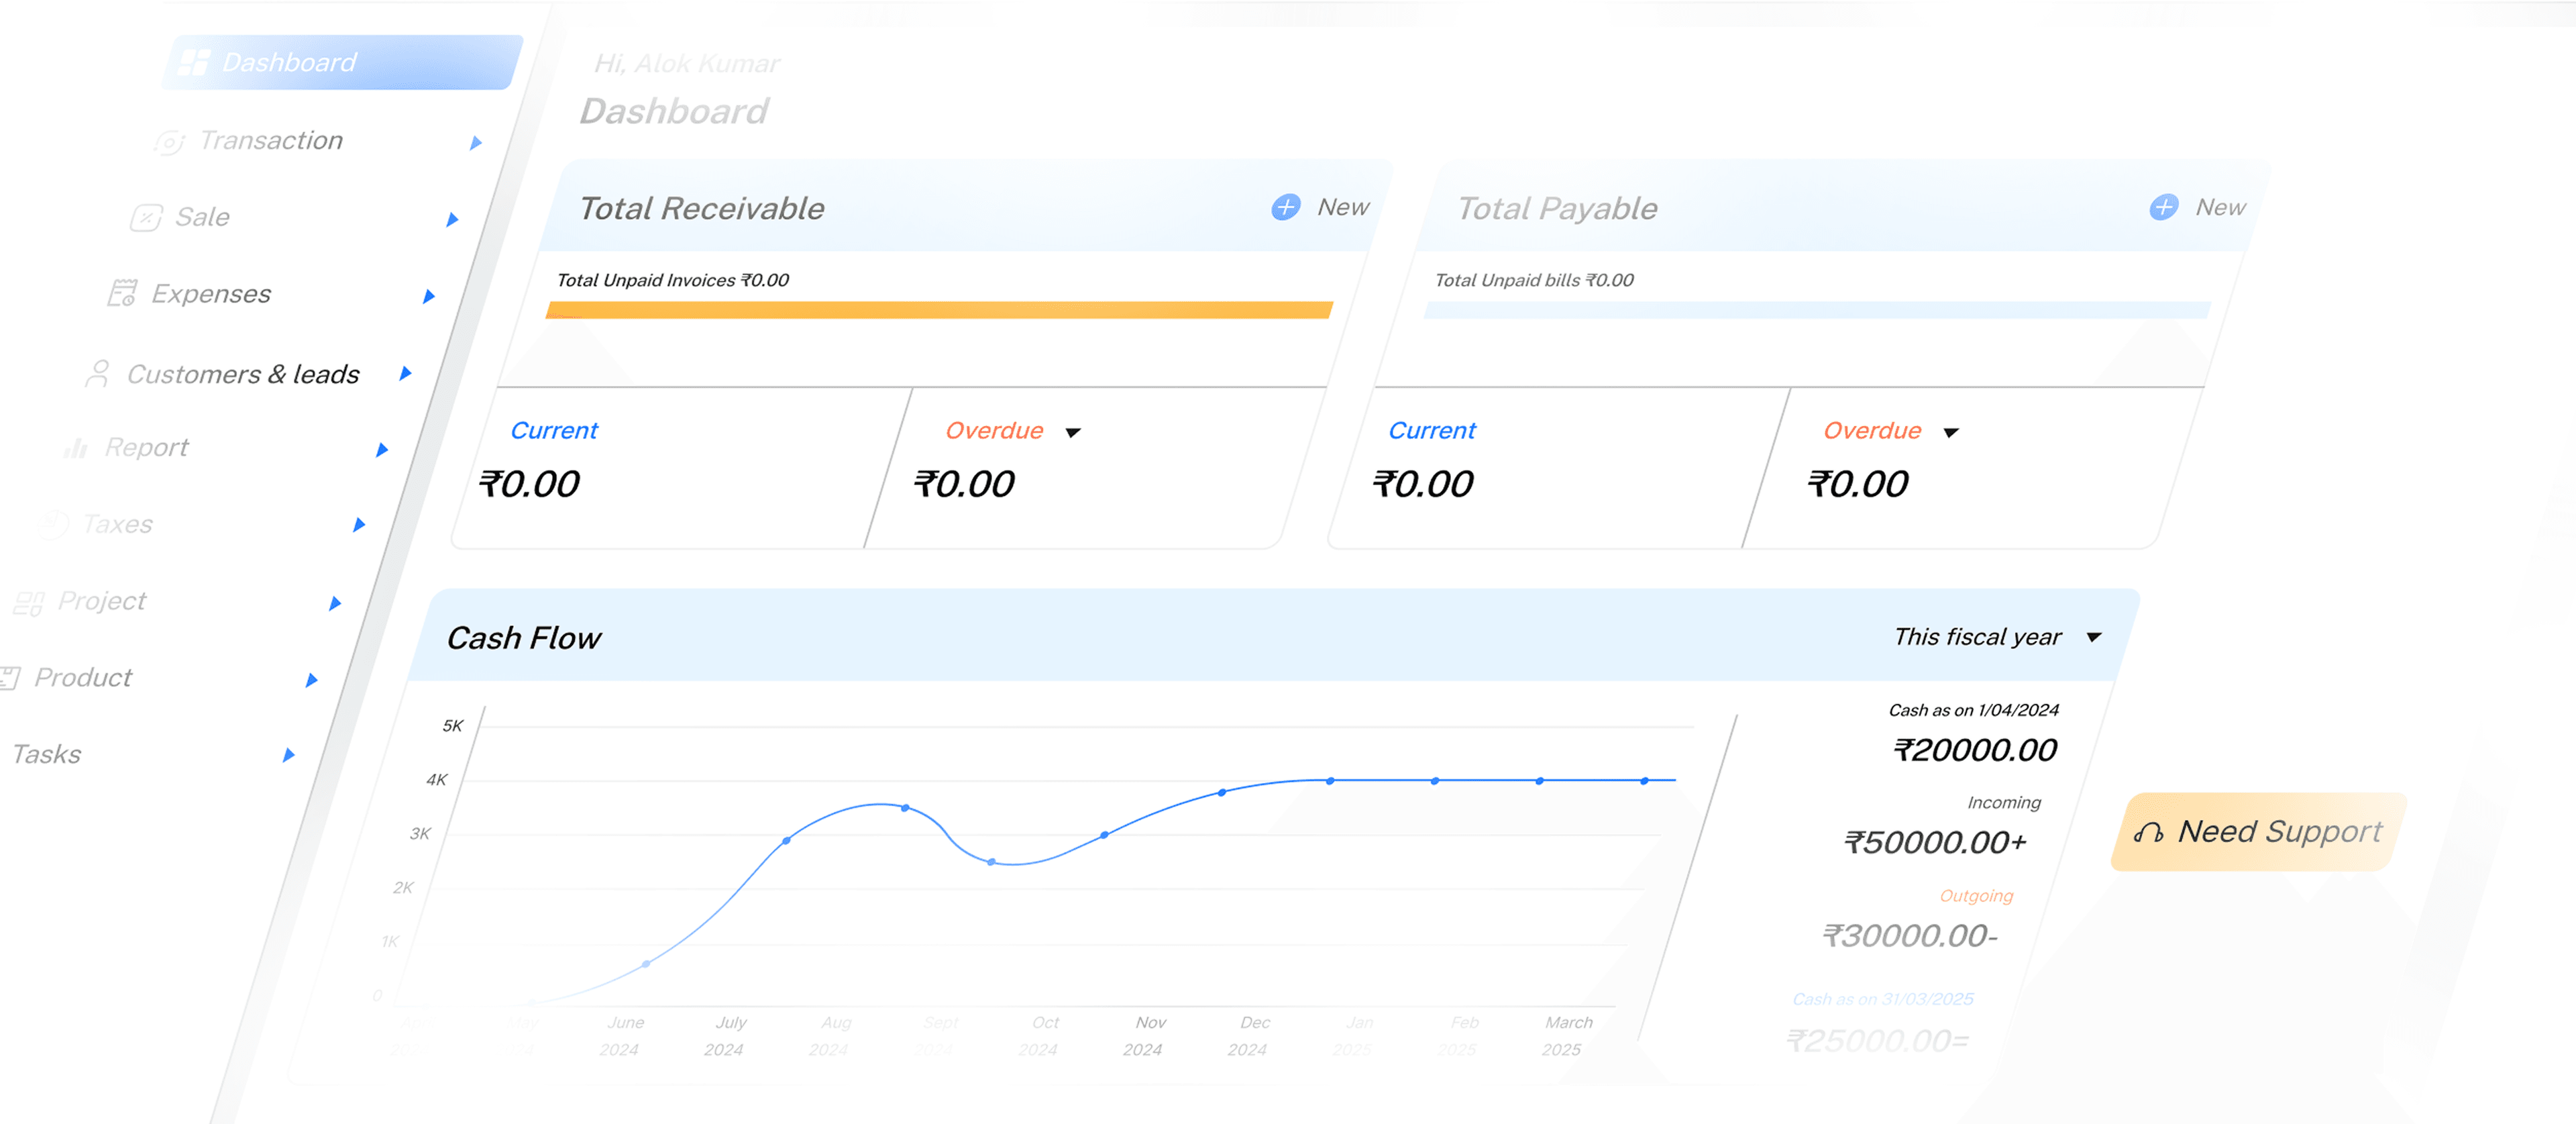Open the Expenses menu item

tap(211, 294)
